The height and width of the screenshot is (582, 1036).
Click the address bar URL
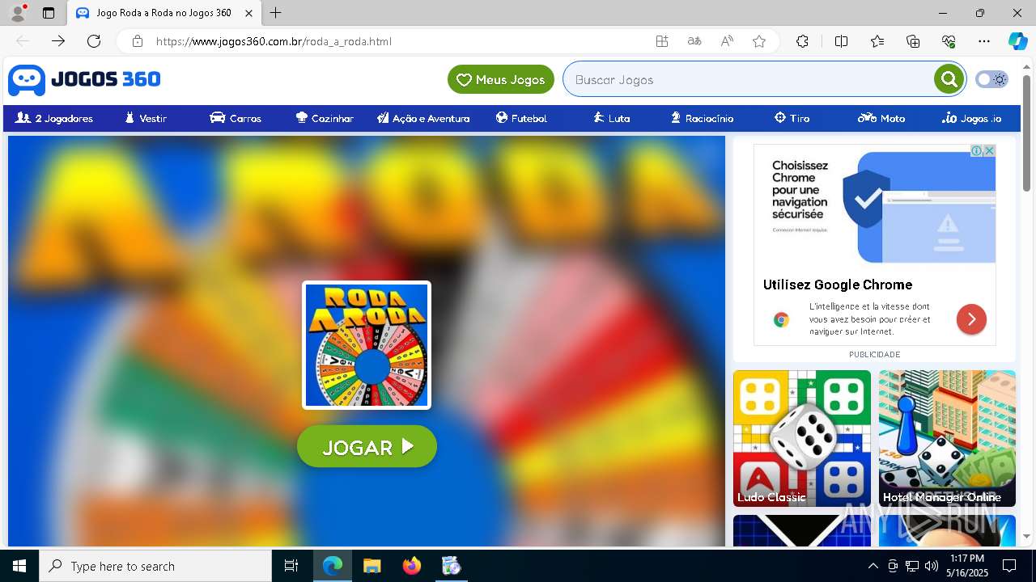[274, 41]
